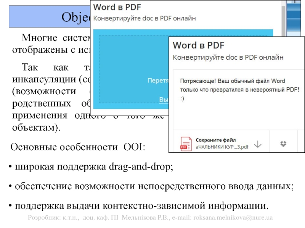
Task: Download the converted PDF with the arrow
Action: click(x=258, y=144)
